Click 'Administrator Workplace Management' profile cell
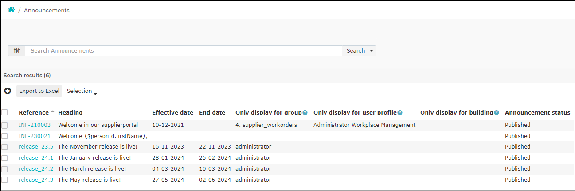Image resolution: width=575 pixels, height=191 pixels. [x=364, y=125]
